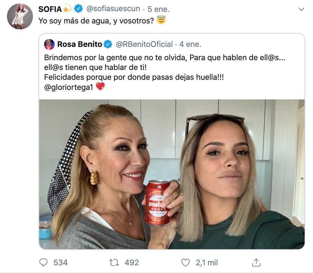Open SOFIA's profile avatar
Image resolution: width=313 pixels, height=273 pixels.
click(x=20, y=17)
